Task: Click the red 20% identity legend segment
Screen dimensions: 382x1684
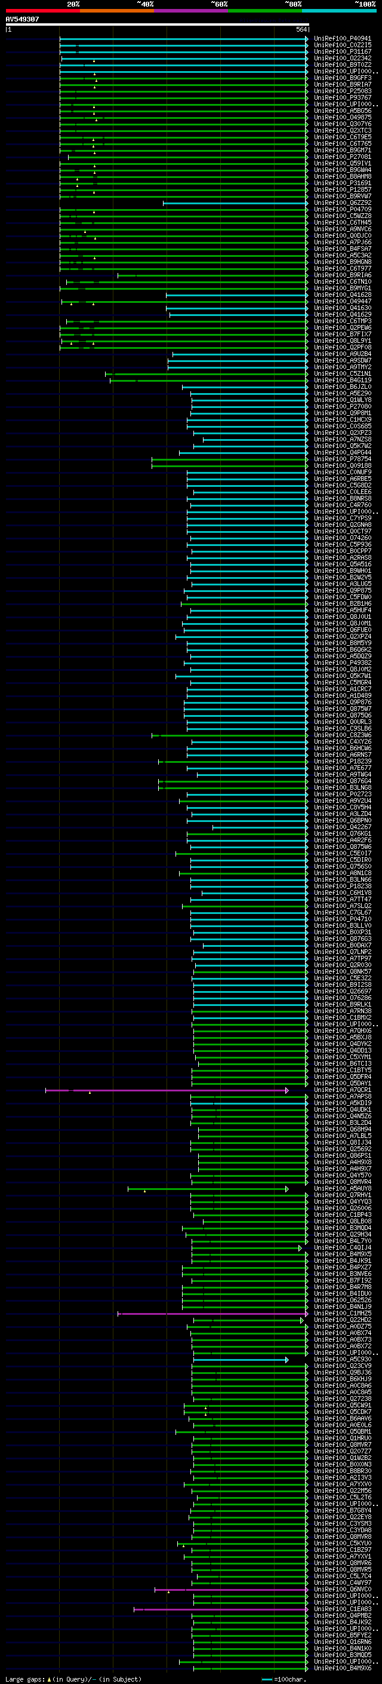Action: tap(42, 11)
